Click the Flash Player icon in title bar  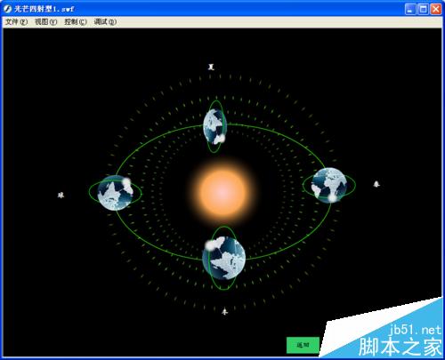coord(7,9)
